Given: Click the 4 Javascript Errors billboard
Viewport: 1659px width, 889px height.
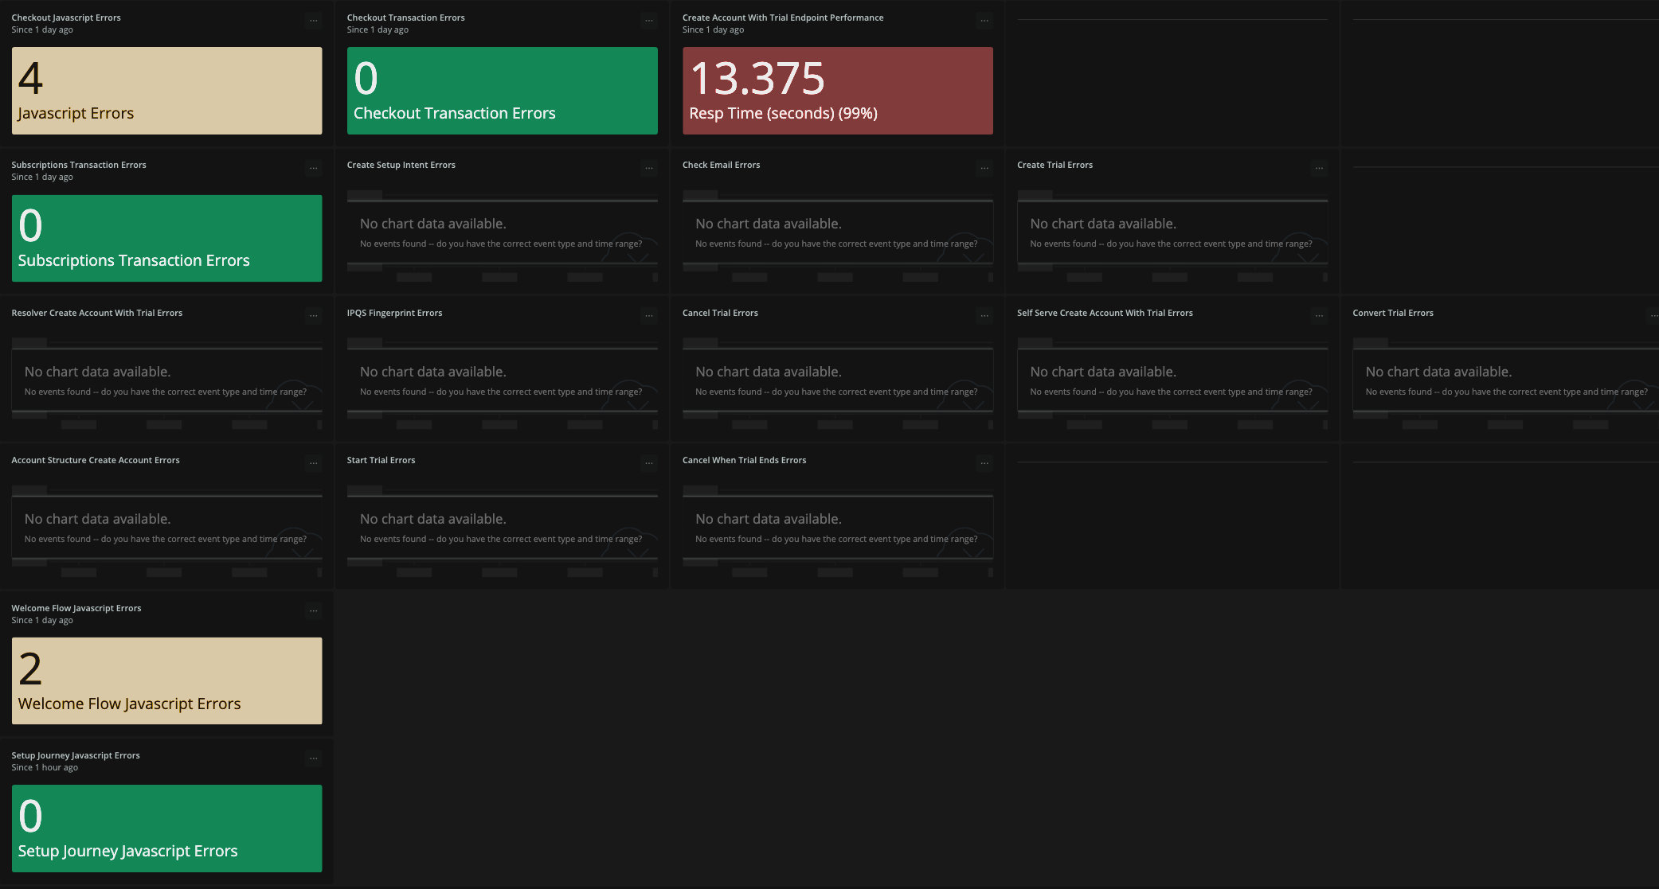Looking at the screenshot, I should click(x=167, y=91).
